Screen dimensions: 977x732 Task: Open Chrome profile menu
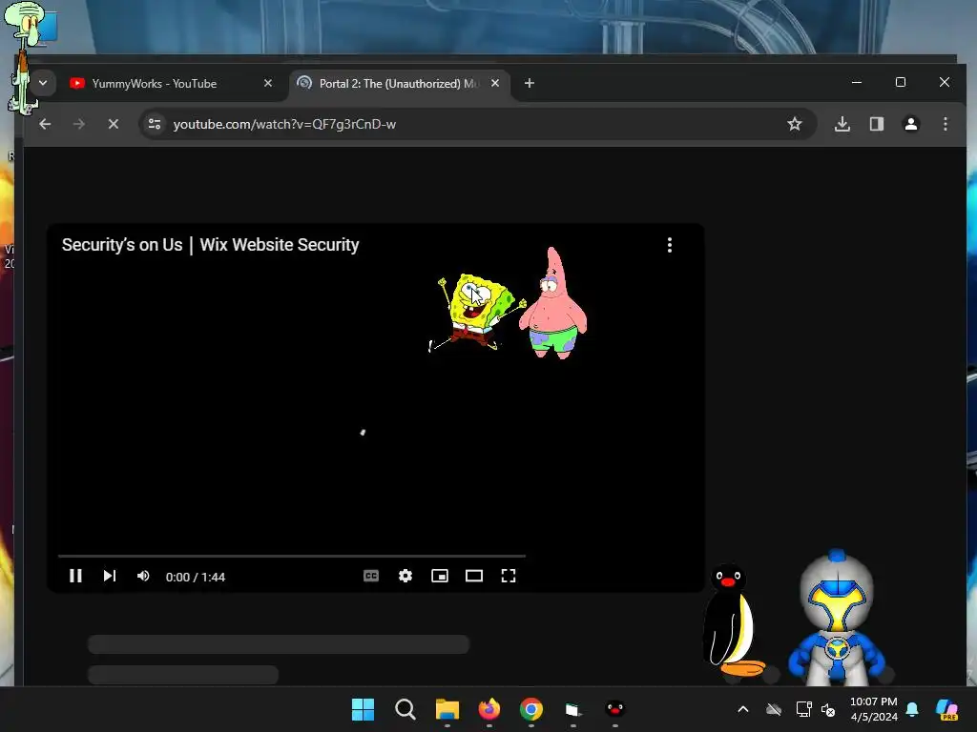[911, 124]
